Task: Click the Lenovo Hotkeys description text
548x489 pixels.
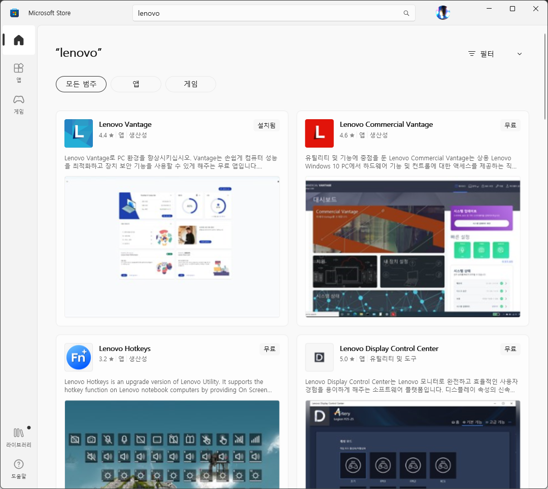Action: point(168,386)
